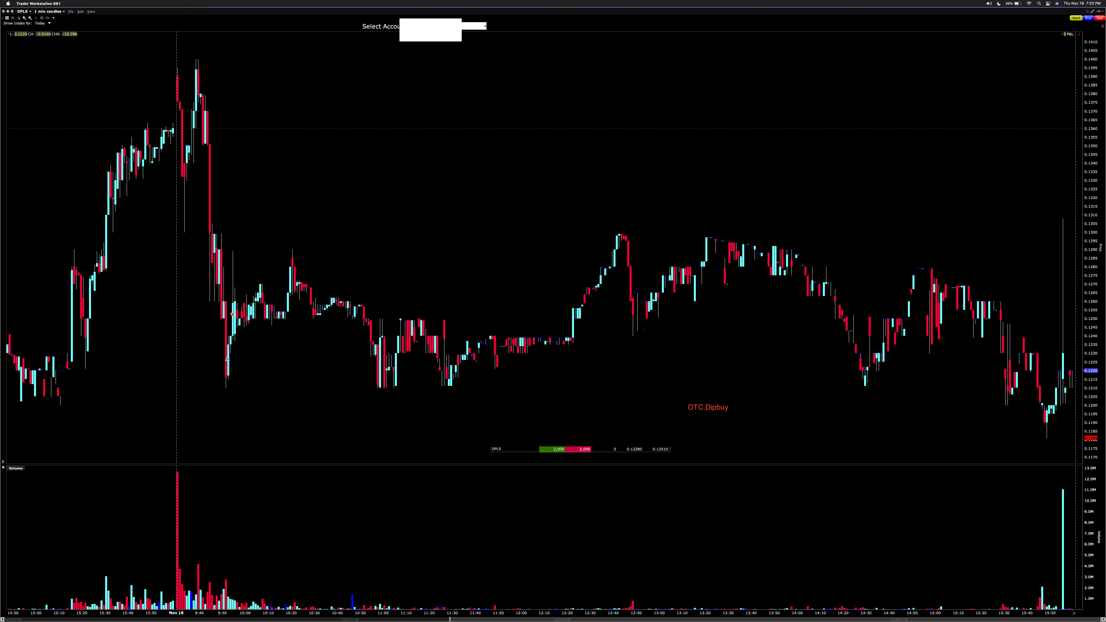The width and height of the screenshot is (1106, 622).
Task: Open the View menu
Action: coord(91,12)
